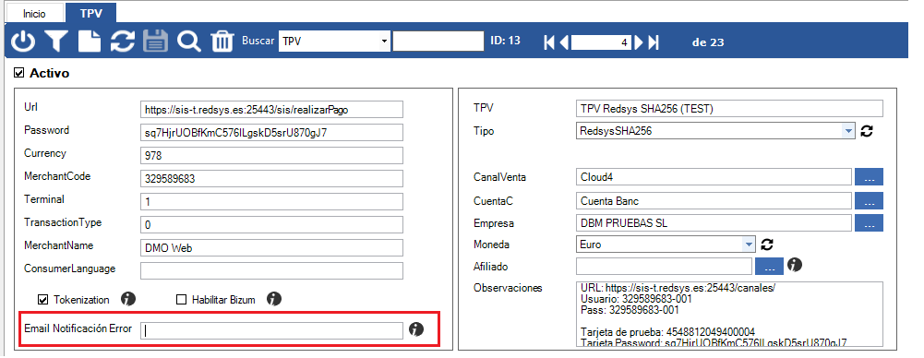Show info for Email Notificación Error

point(416,329)
